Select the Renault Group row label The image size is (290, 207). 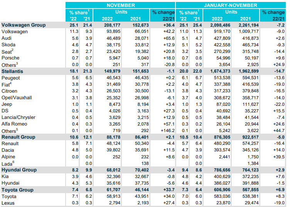point(18,137)
